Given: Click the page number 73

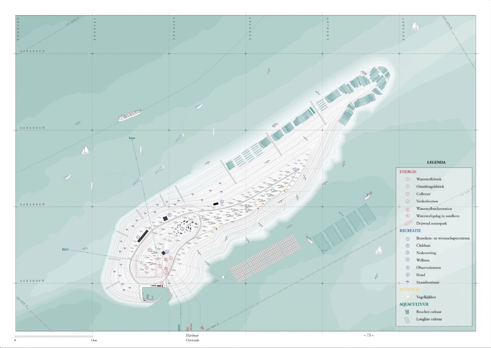Looking at the screenshot, I should coord(368,335).
